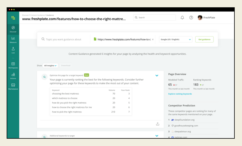
Task: Select keyword row 'which mattress to choose'
Action: coord(91,98)
